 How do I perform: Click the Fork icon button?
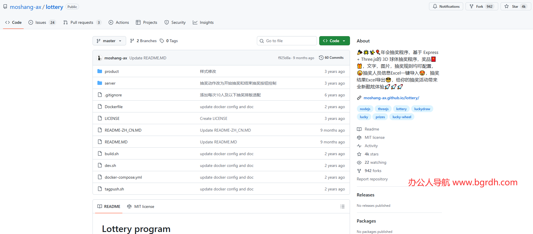coord(472,6)
